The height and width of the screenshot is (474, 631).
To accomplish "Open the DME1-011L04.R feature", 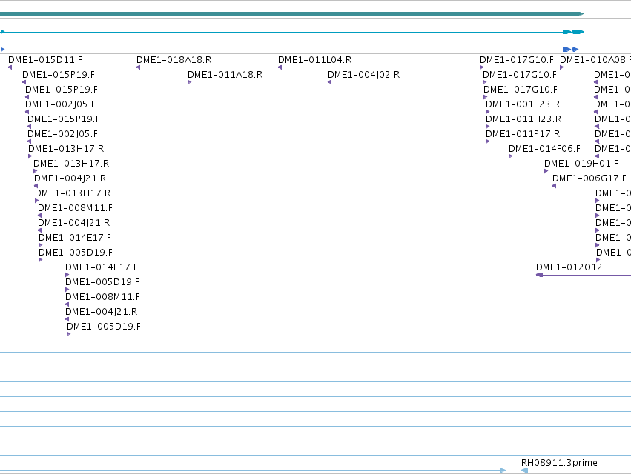I will tap(314, 60).
